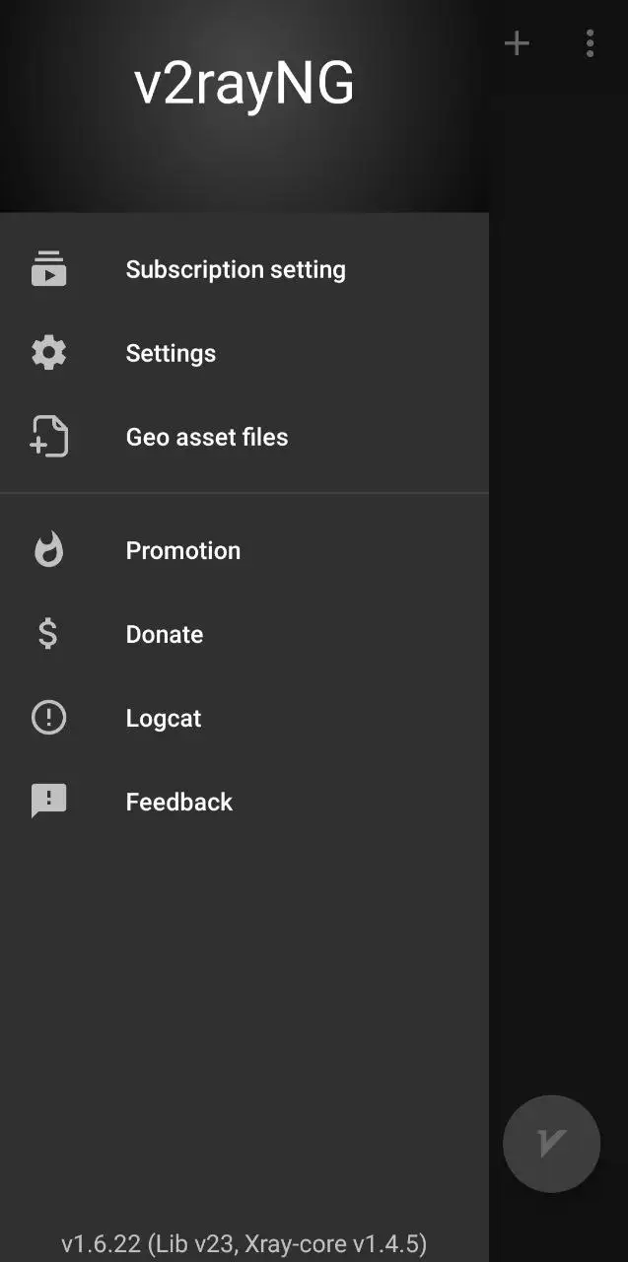The image size is (628, 1262).
Task: Tap the Subscription setting play-stack icon
Action: point(48,269)
